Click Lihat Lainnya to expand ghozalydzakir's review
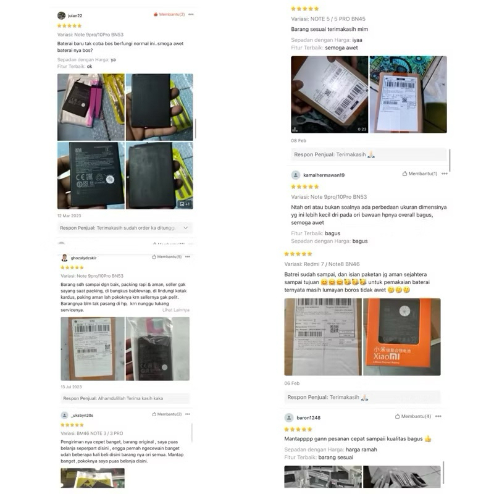 tap(176, 310)
